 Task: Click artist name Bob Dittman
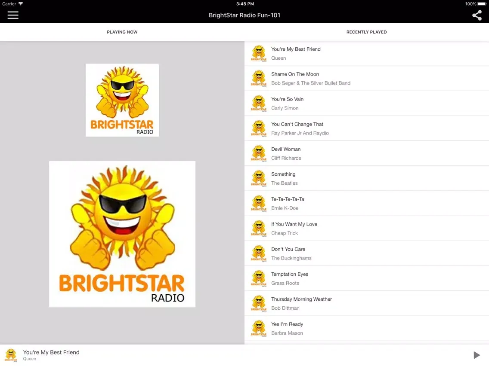click(285, 308)
